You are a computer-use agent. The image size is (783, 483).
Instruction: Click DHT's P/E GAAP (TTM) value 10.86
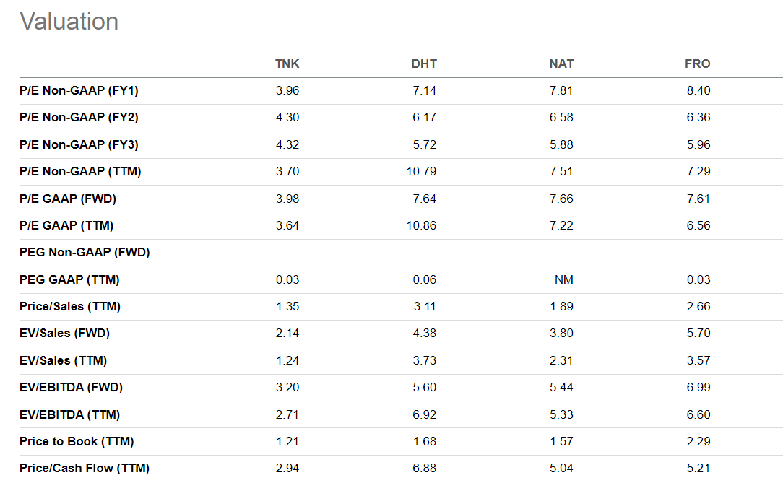click(421, 225)
